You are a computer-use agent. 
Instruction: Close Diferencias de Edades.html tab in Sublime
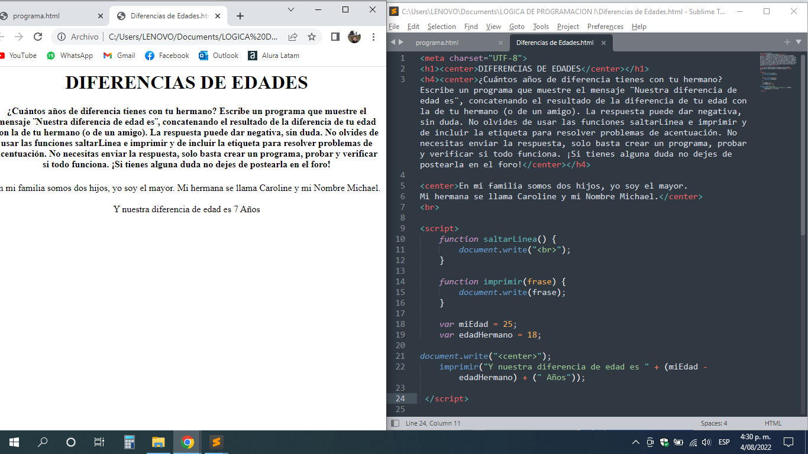pyautogui.click(x=603, y=43)
